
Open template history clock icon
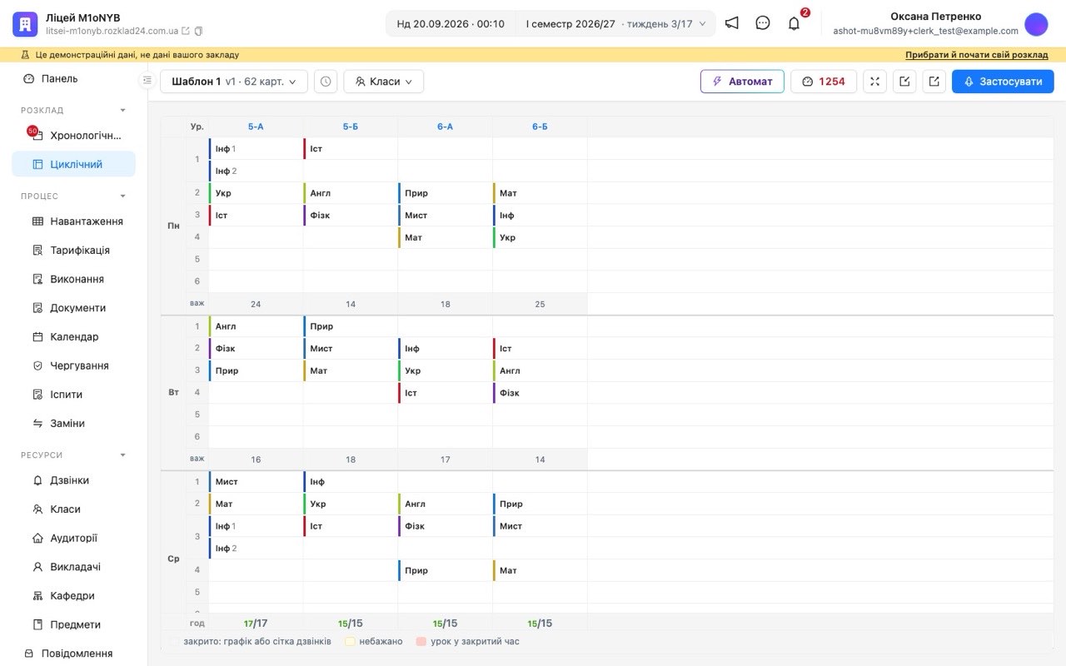pyautogui.click(x=326, y=82)
